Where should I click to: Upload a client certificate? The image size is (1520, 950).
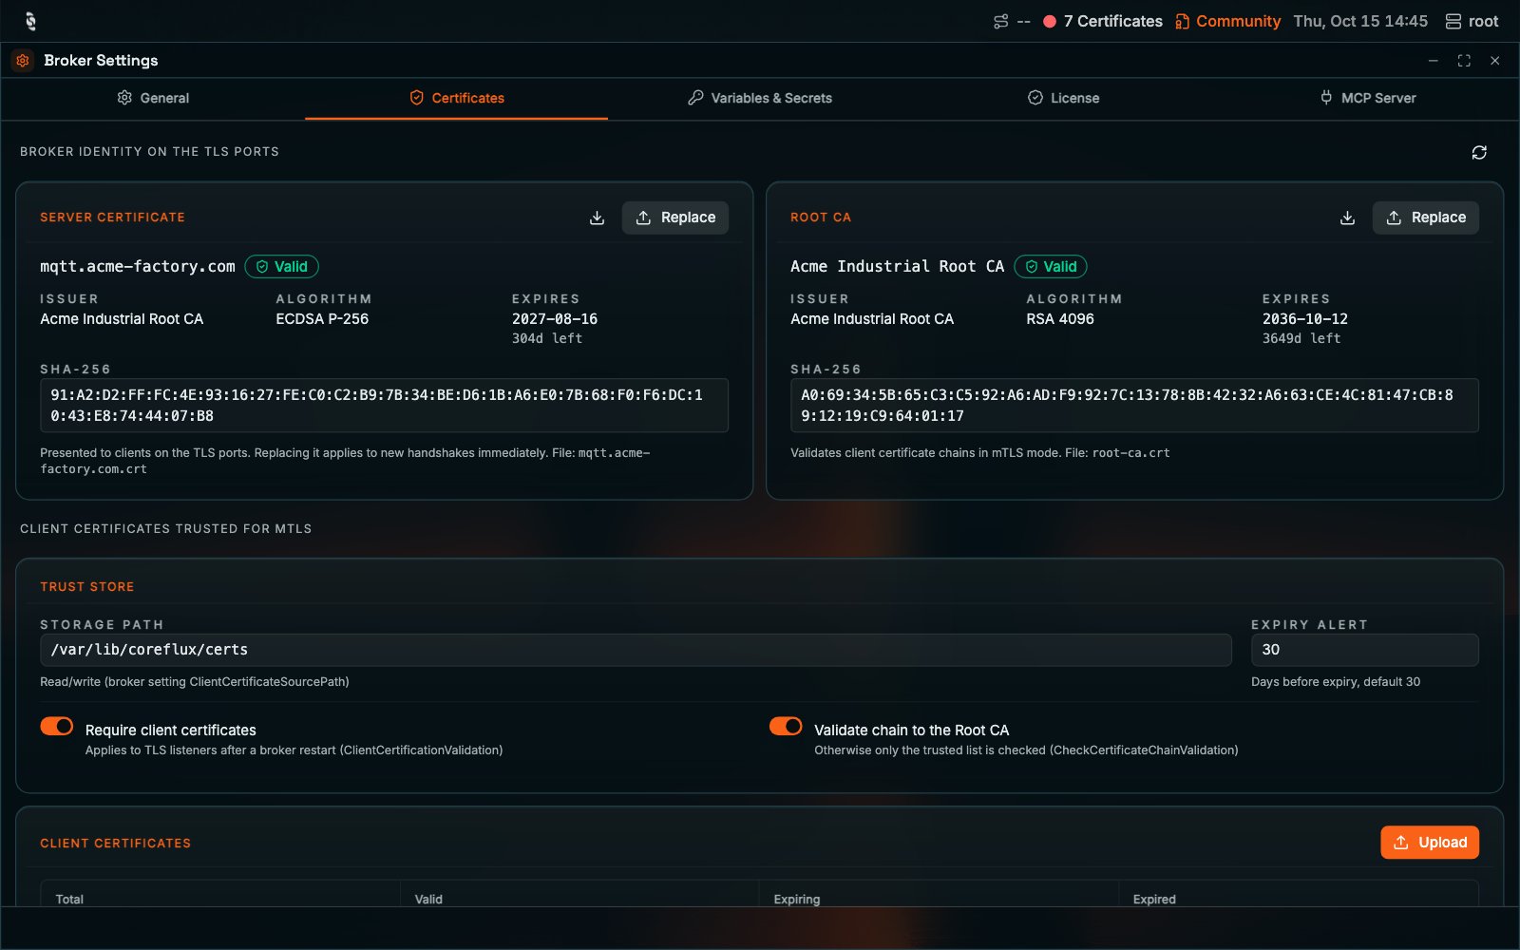click(x=1430, y=843)
